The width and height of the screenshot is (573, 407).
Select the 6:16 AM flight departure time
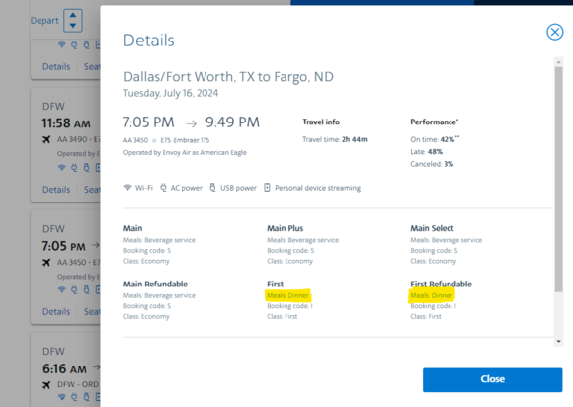pyautogui.click(x=64, y=369)
